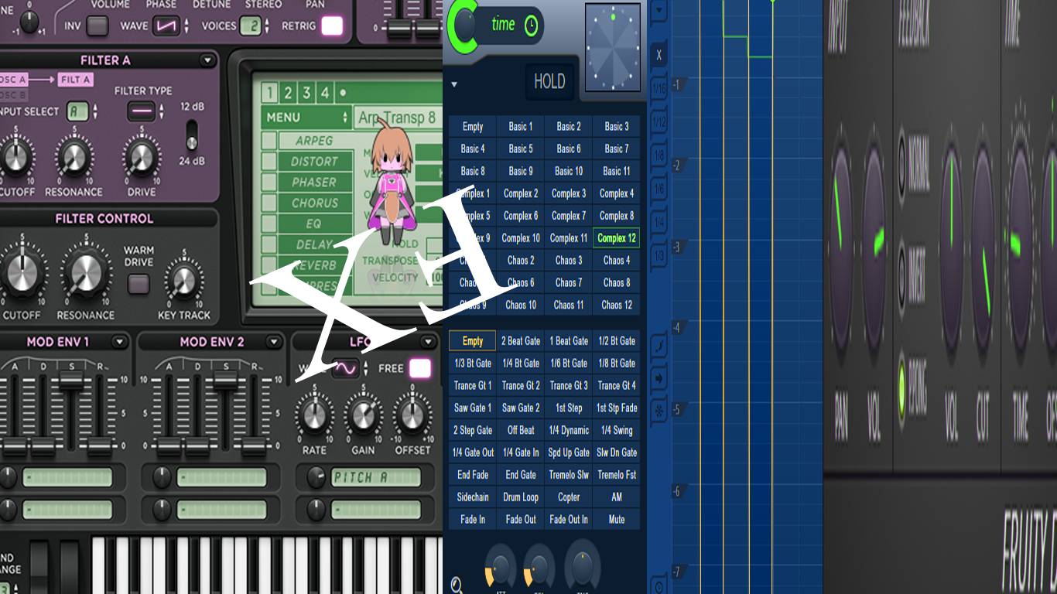Click the 1/8 step length tab
Screen dimensions: 1057x594
[658, 155]
